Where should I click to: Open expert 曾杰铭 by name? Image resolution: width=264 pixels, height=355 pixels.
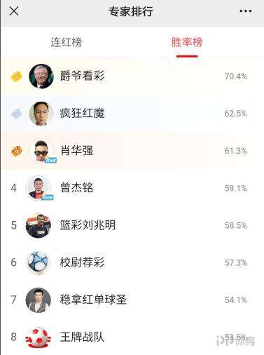click(x=77, y=188)
